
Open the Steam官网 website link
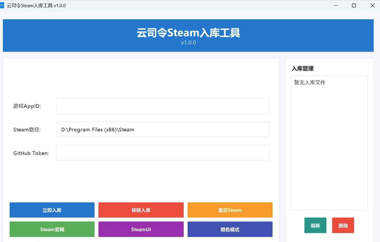point(52,229)
